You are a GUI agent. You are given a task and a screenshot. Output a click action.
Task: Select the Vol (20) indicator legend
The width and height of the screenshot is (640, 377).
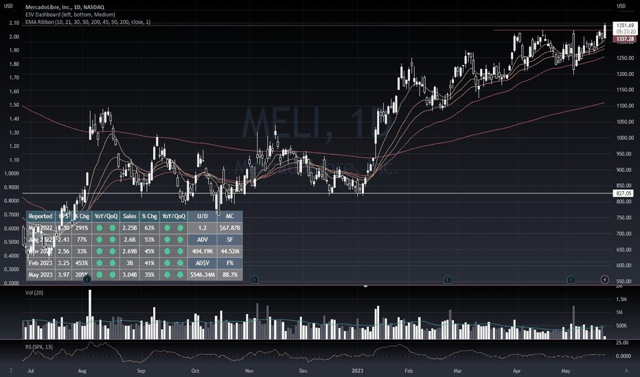[34, 293]
